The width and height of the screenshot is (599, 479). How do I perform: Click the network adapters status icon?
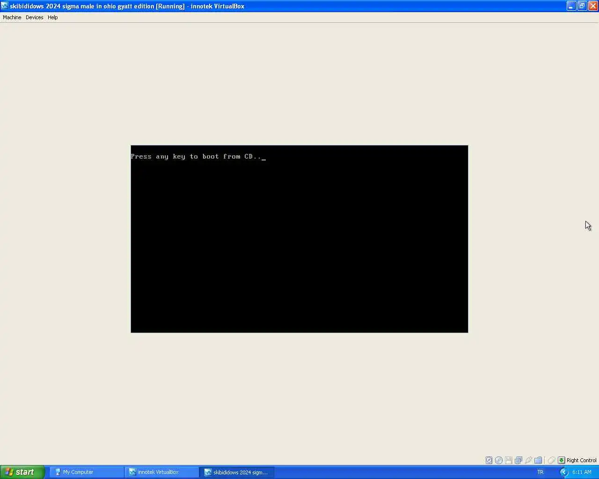coord(519,460)
